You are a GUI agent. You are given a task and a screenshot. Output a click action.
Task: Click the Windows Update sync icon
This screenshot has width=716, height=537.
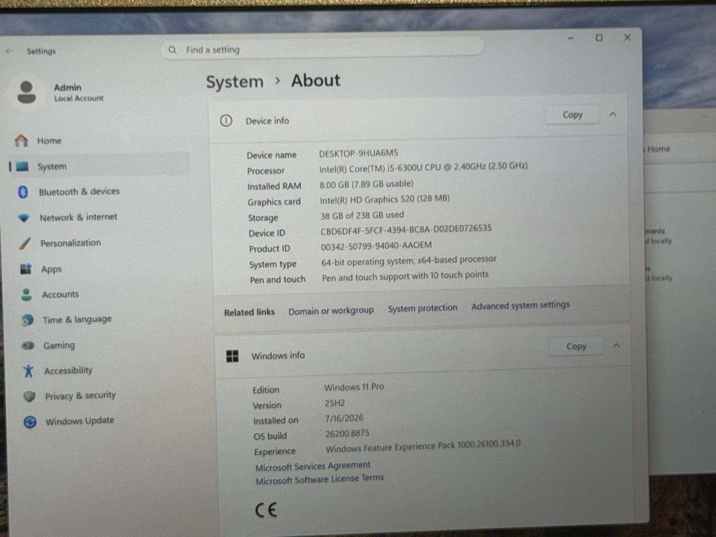30,422
